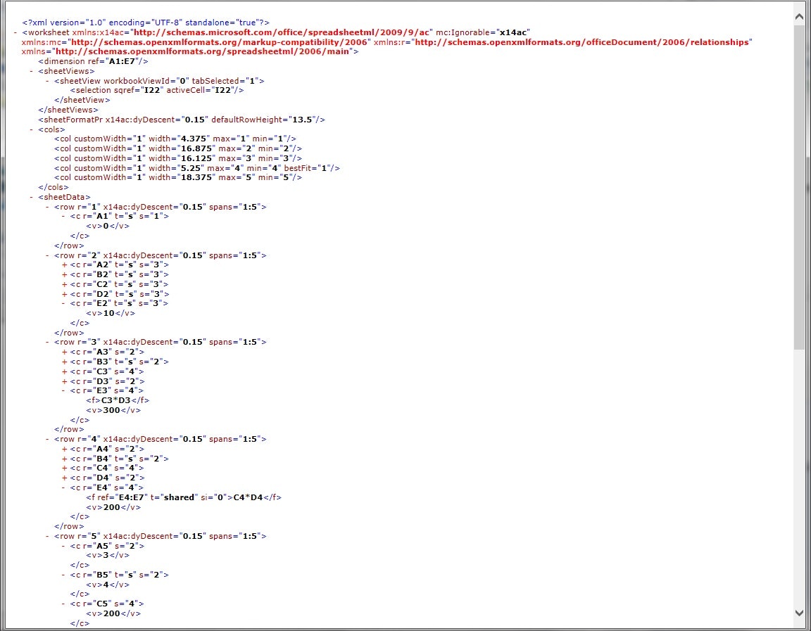The image size is (811, 631).
Task: Collapse cell E4 node
Action: (63, 488)
